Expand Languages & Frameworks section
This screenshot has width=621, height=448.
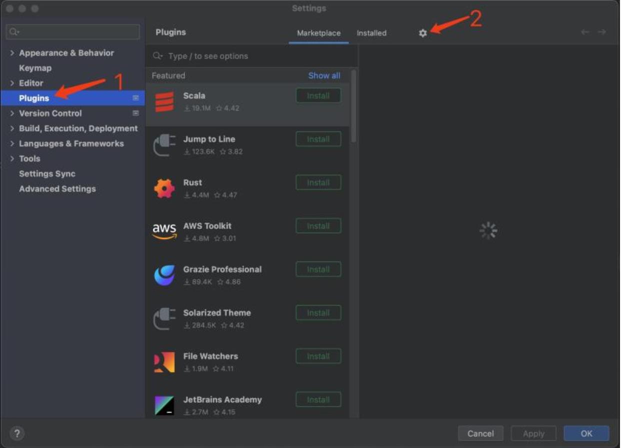click(x=12, y=143)
